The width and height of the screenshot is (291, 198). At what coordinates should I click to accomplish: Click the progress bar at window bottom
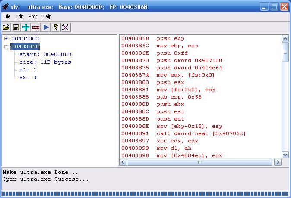coord(145,194)
